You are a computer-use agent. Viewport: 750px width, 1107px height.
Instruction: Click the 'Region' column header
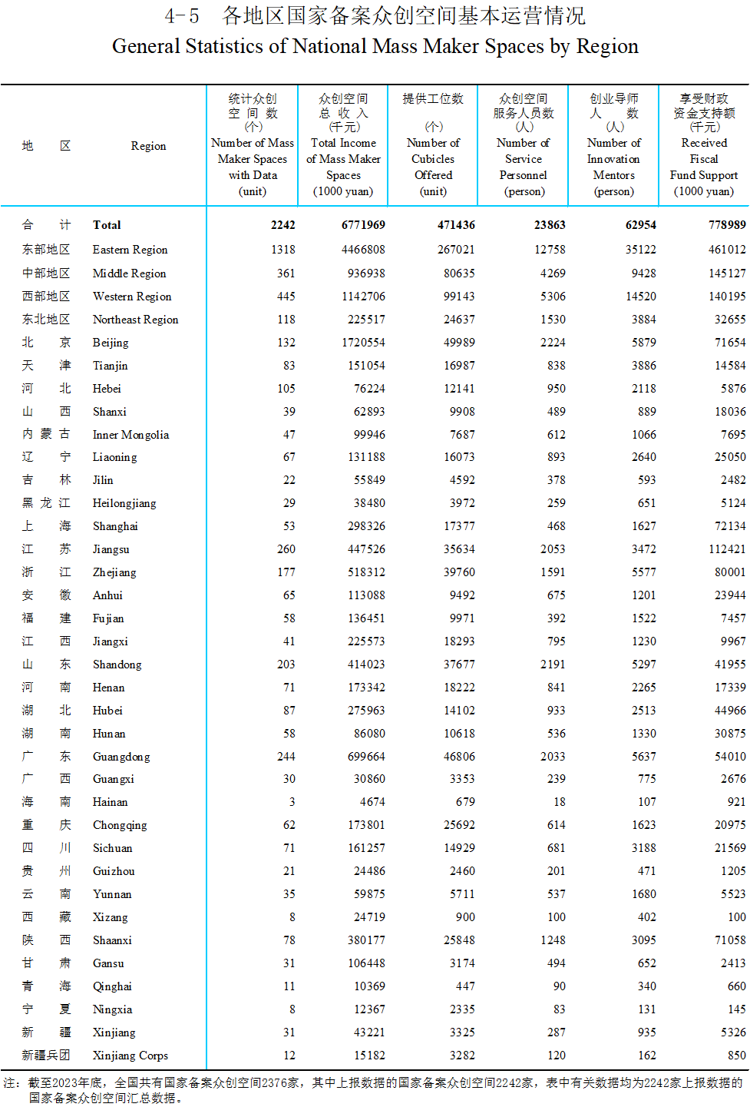coord(148,146)
